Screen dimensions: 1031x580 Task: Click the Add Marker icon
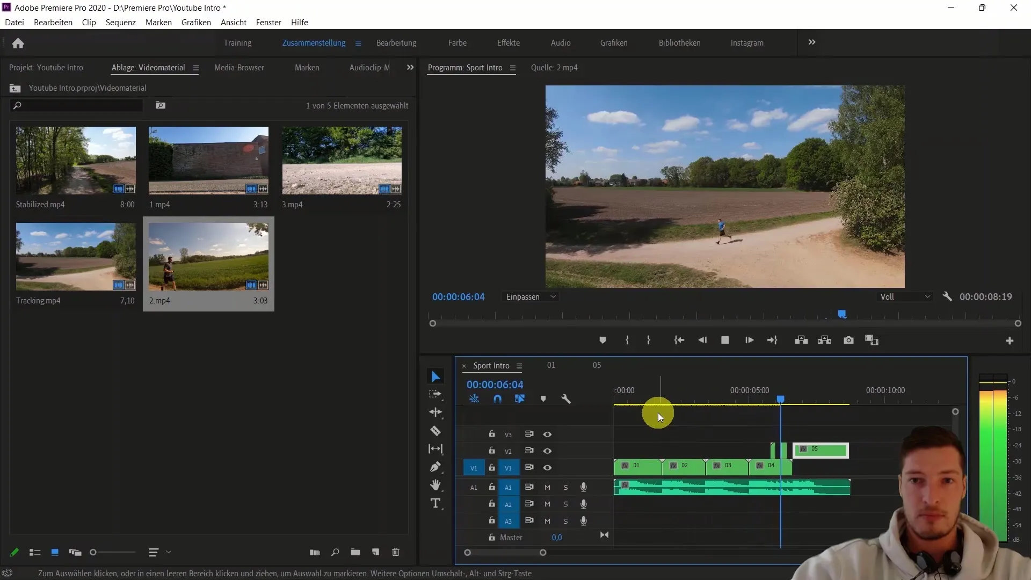[x=602, y=340]
